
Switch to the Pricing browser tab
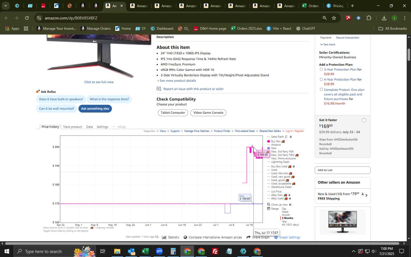335,6
